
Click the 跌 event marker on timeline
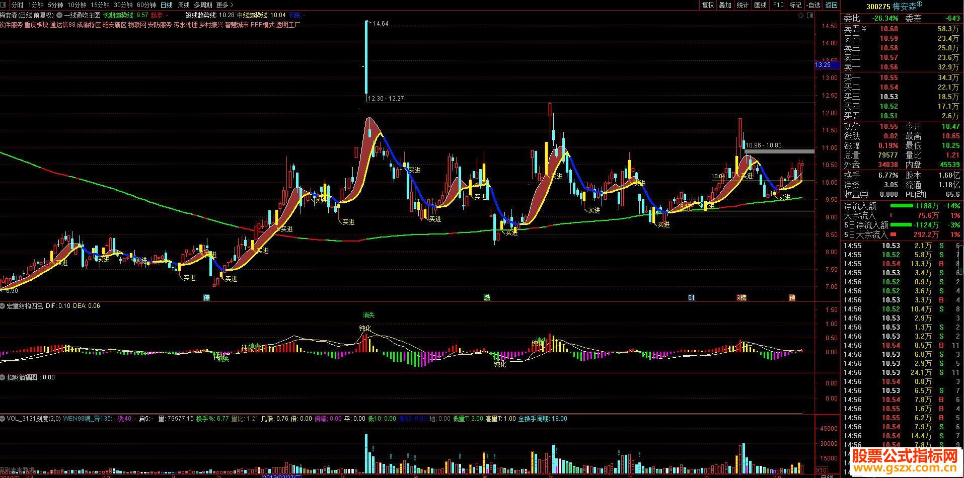(x=487, y=297)
